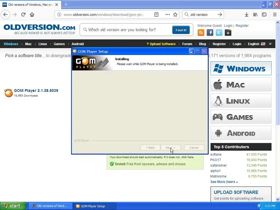This screenshot has width=280, height=210.
Task: Go back with the browser back arrow
Action: [5, 14]
